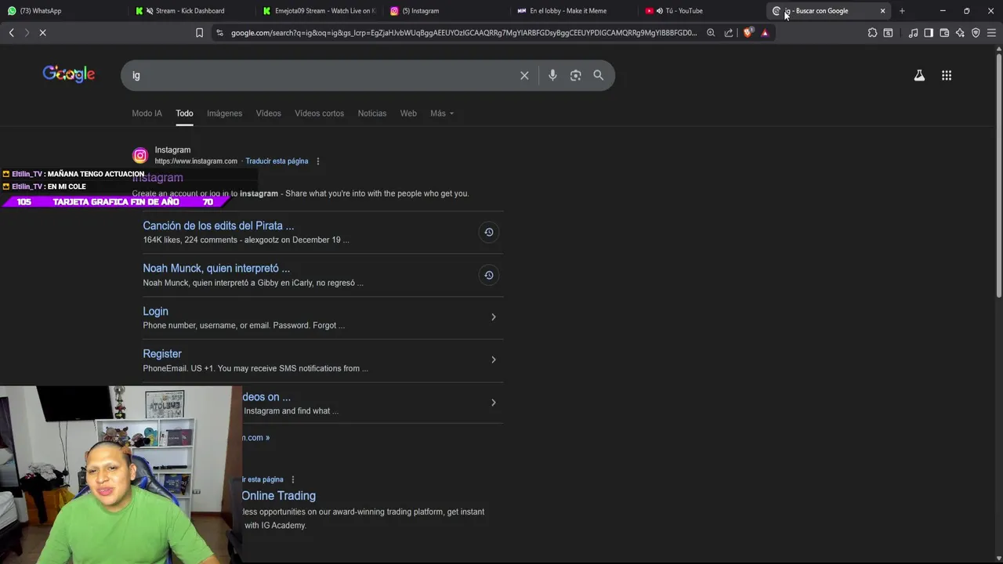1003x564 pixels.
Task: Open Brave Shields lion icon
Action: click(748, 33)
